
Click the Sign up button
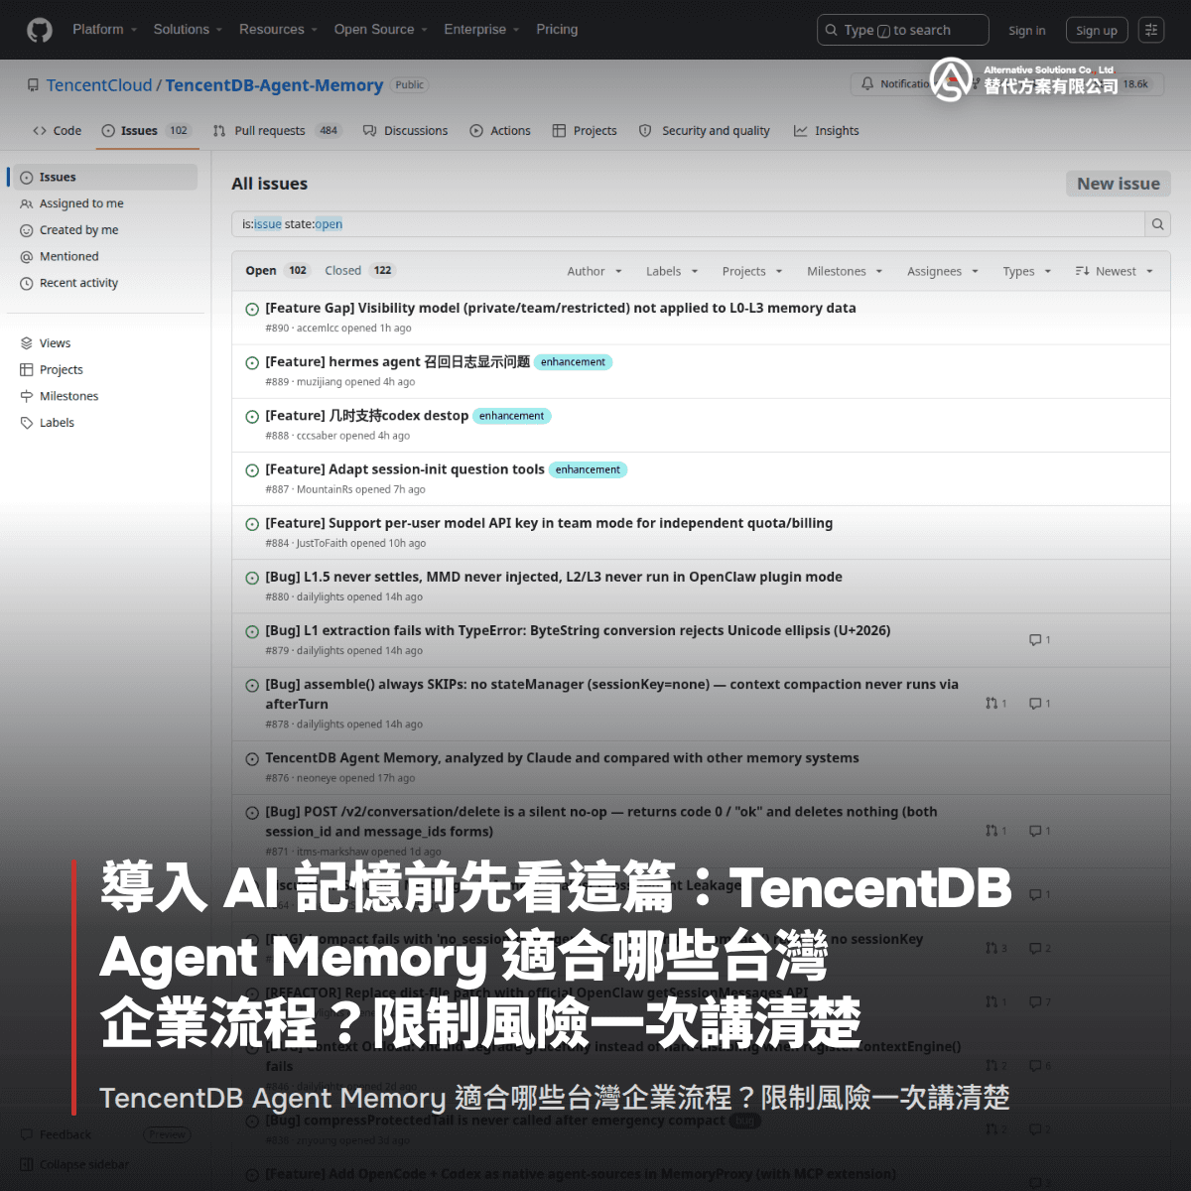click(1097, 31)
